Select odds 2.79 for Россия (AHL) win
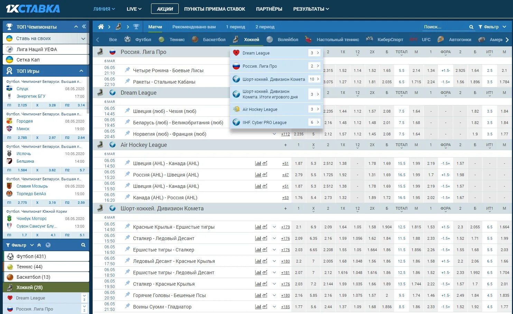The image size is (513, 314). click(x=299, y=175)
